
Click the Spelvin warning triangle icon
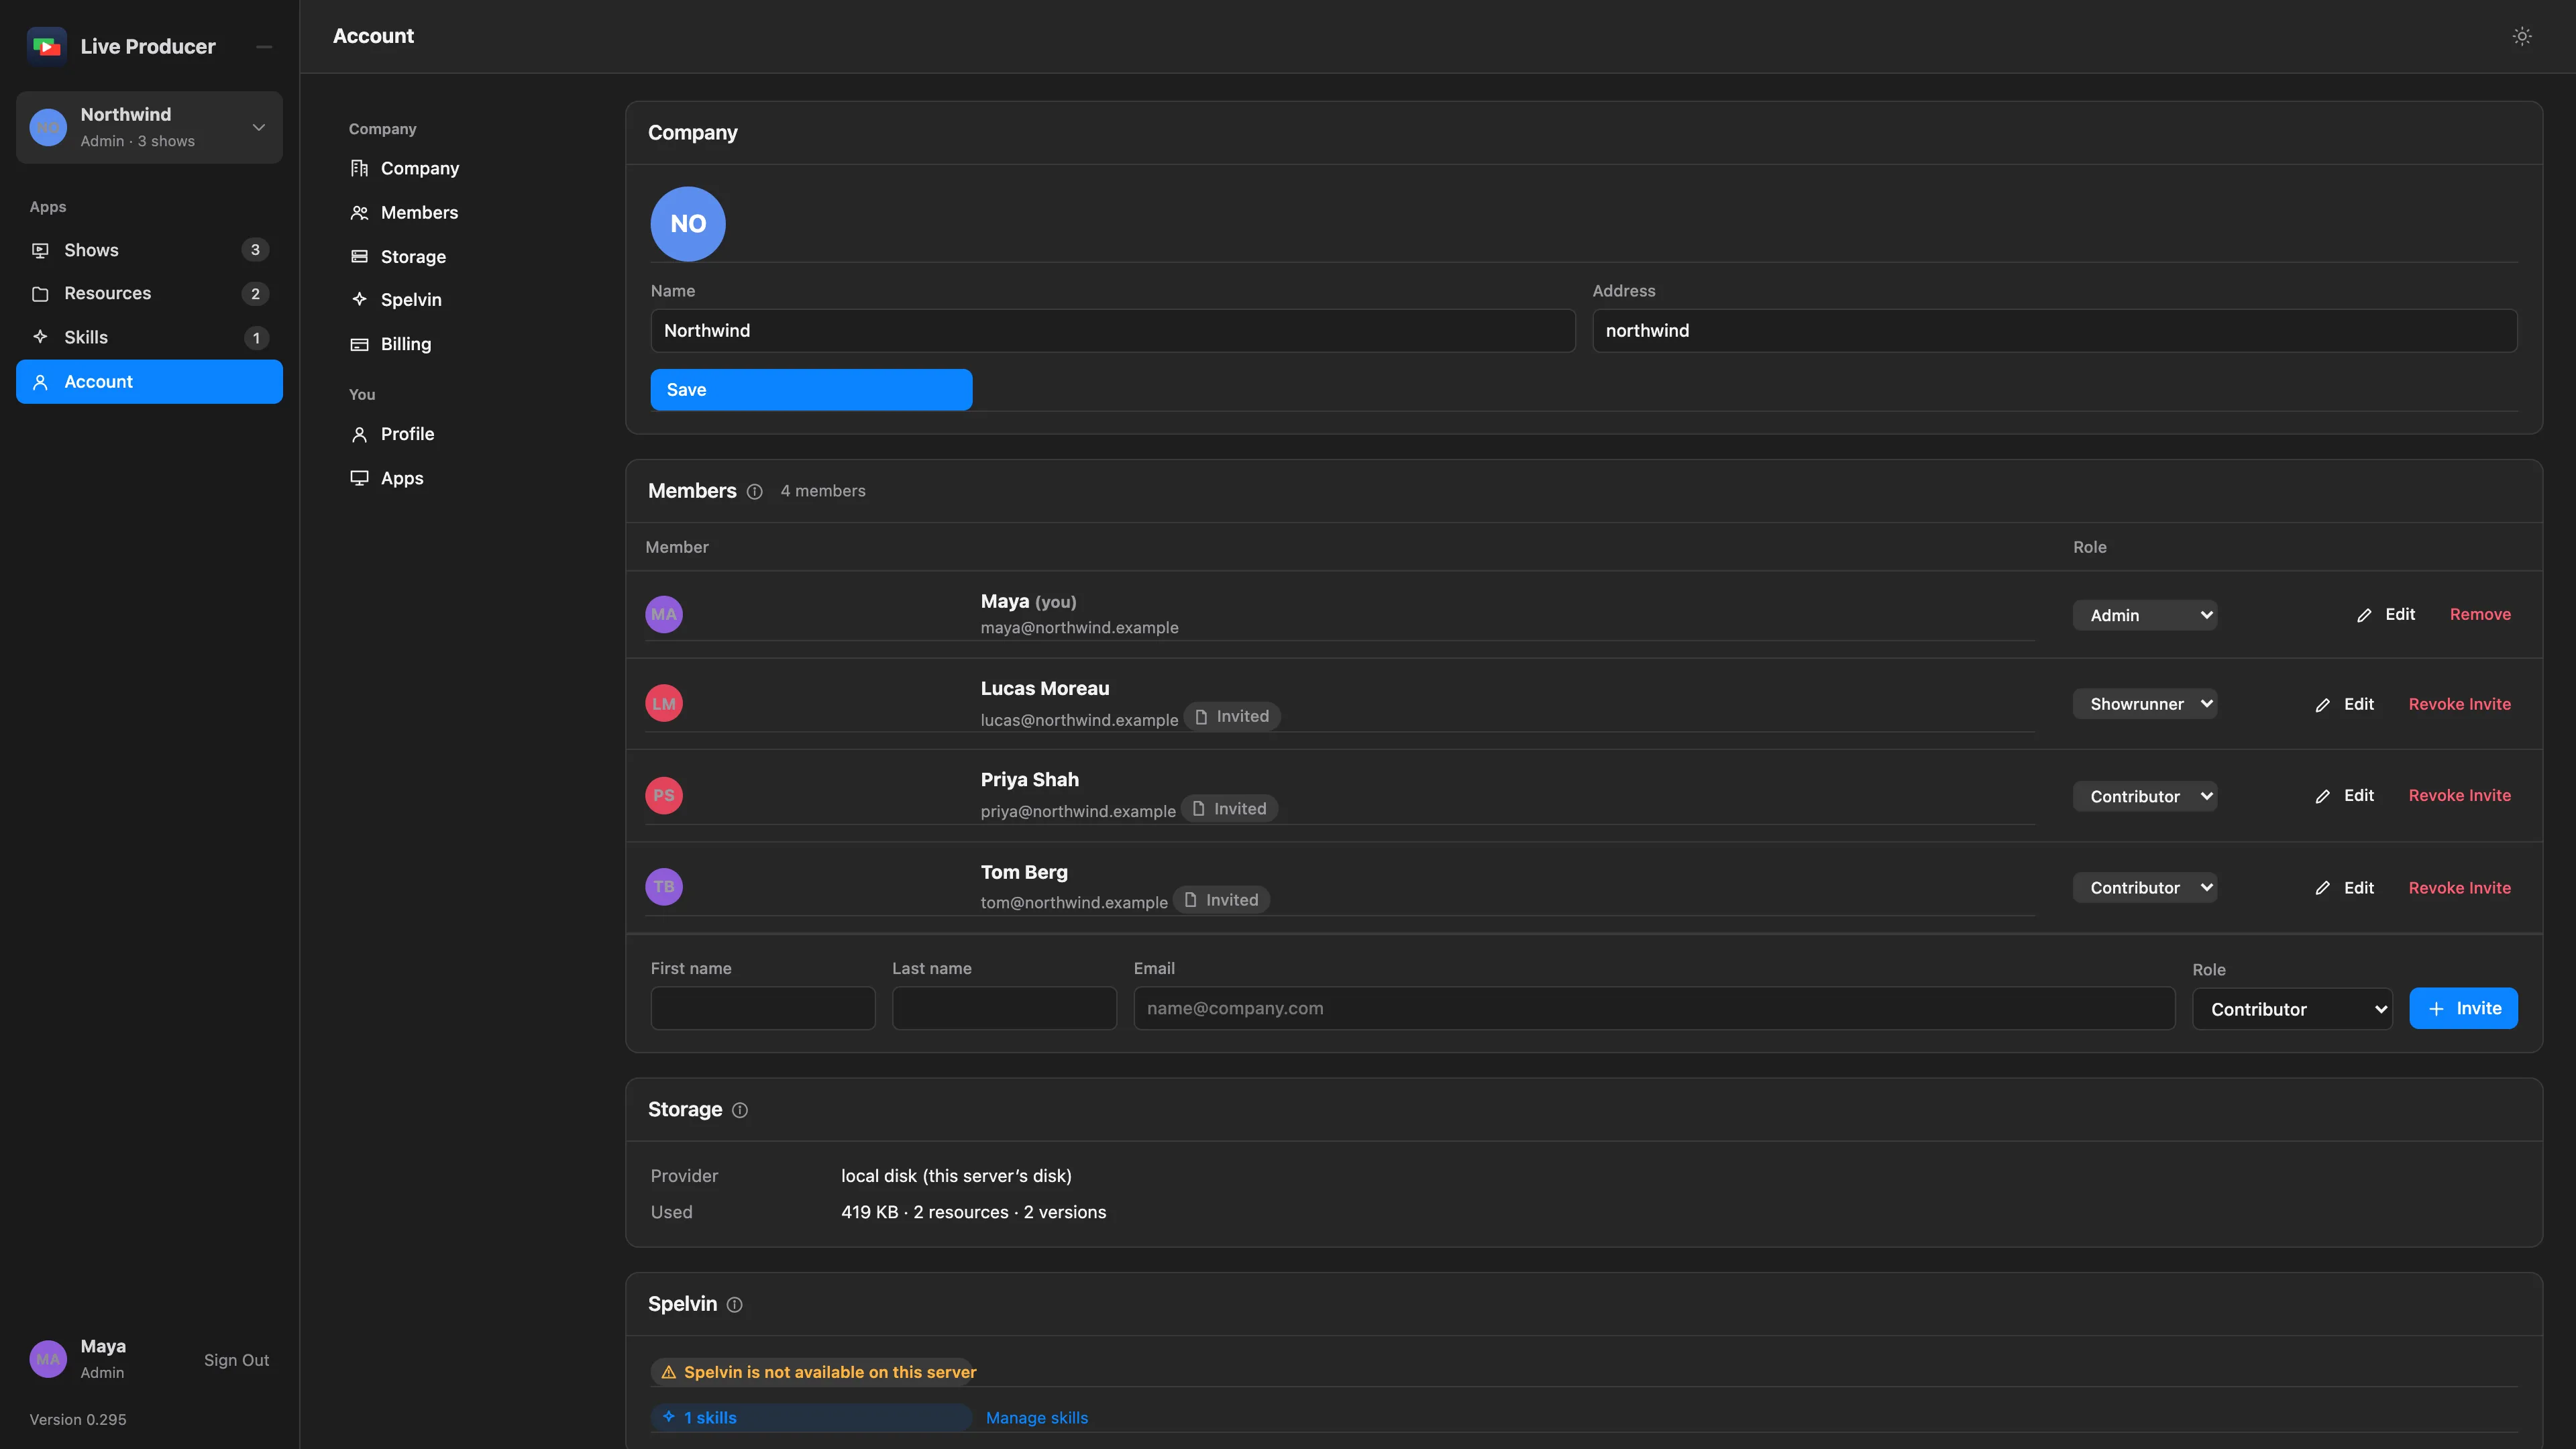pos(669,1373)
